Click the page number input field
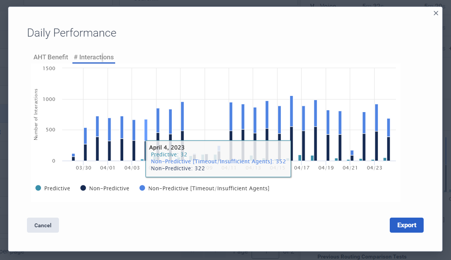The width and height of the screenshot is (451, 260). coord(265,253)
